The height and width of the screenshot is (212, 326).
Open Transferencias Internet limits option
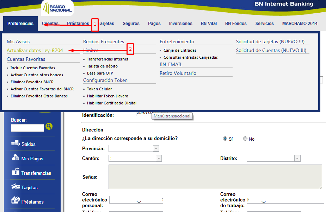coord(107,59)
